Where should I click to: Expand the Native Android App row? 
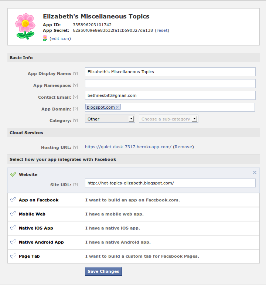(x=133, y=242)
